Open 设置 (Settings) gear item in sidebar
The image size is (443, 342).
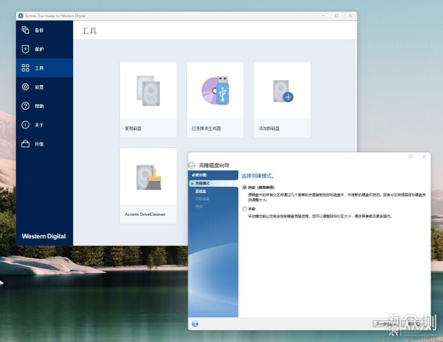(44, 87)
